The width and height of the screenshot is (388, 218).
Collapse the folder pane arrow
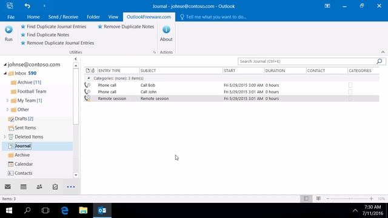76,59
